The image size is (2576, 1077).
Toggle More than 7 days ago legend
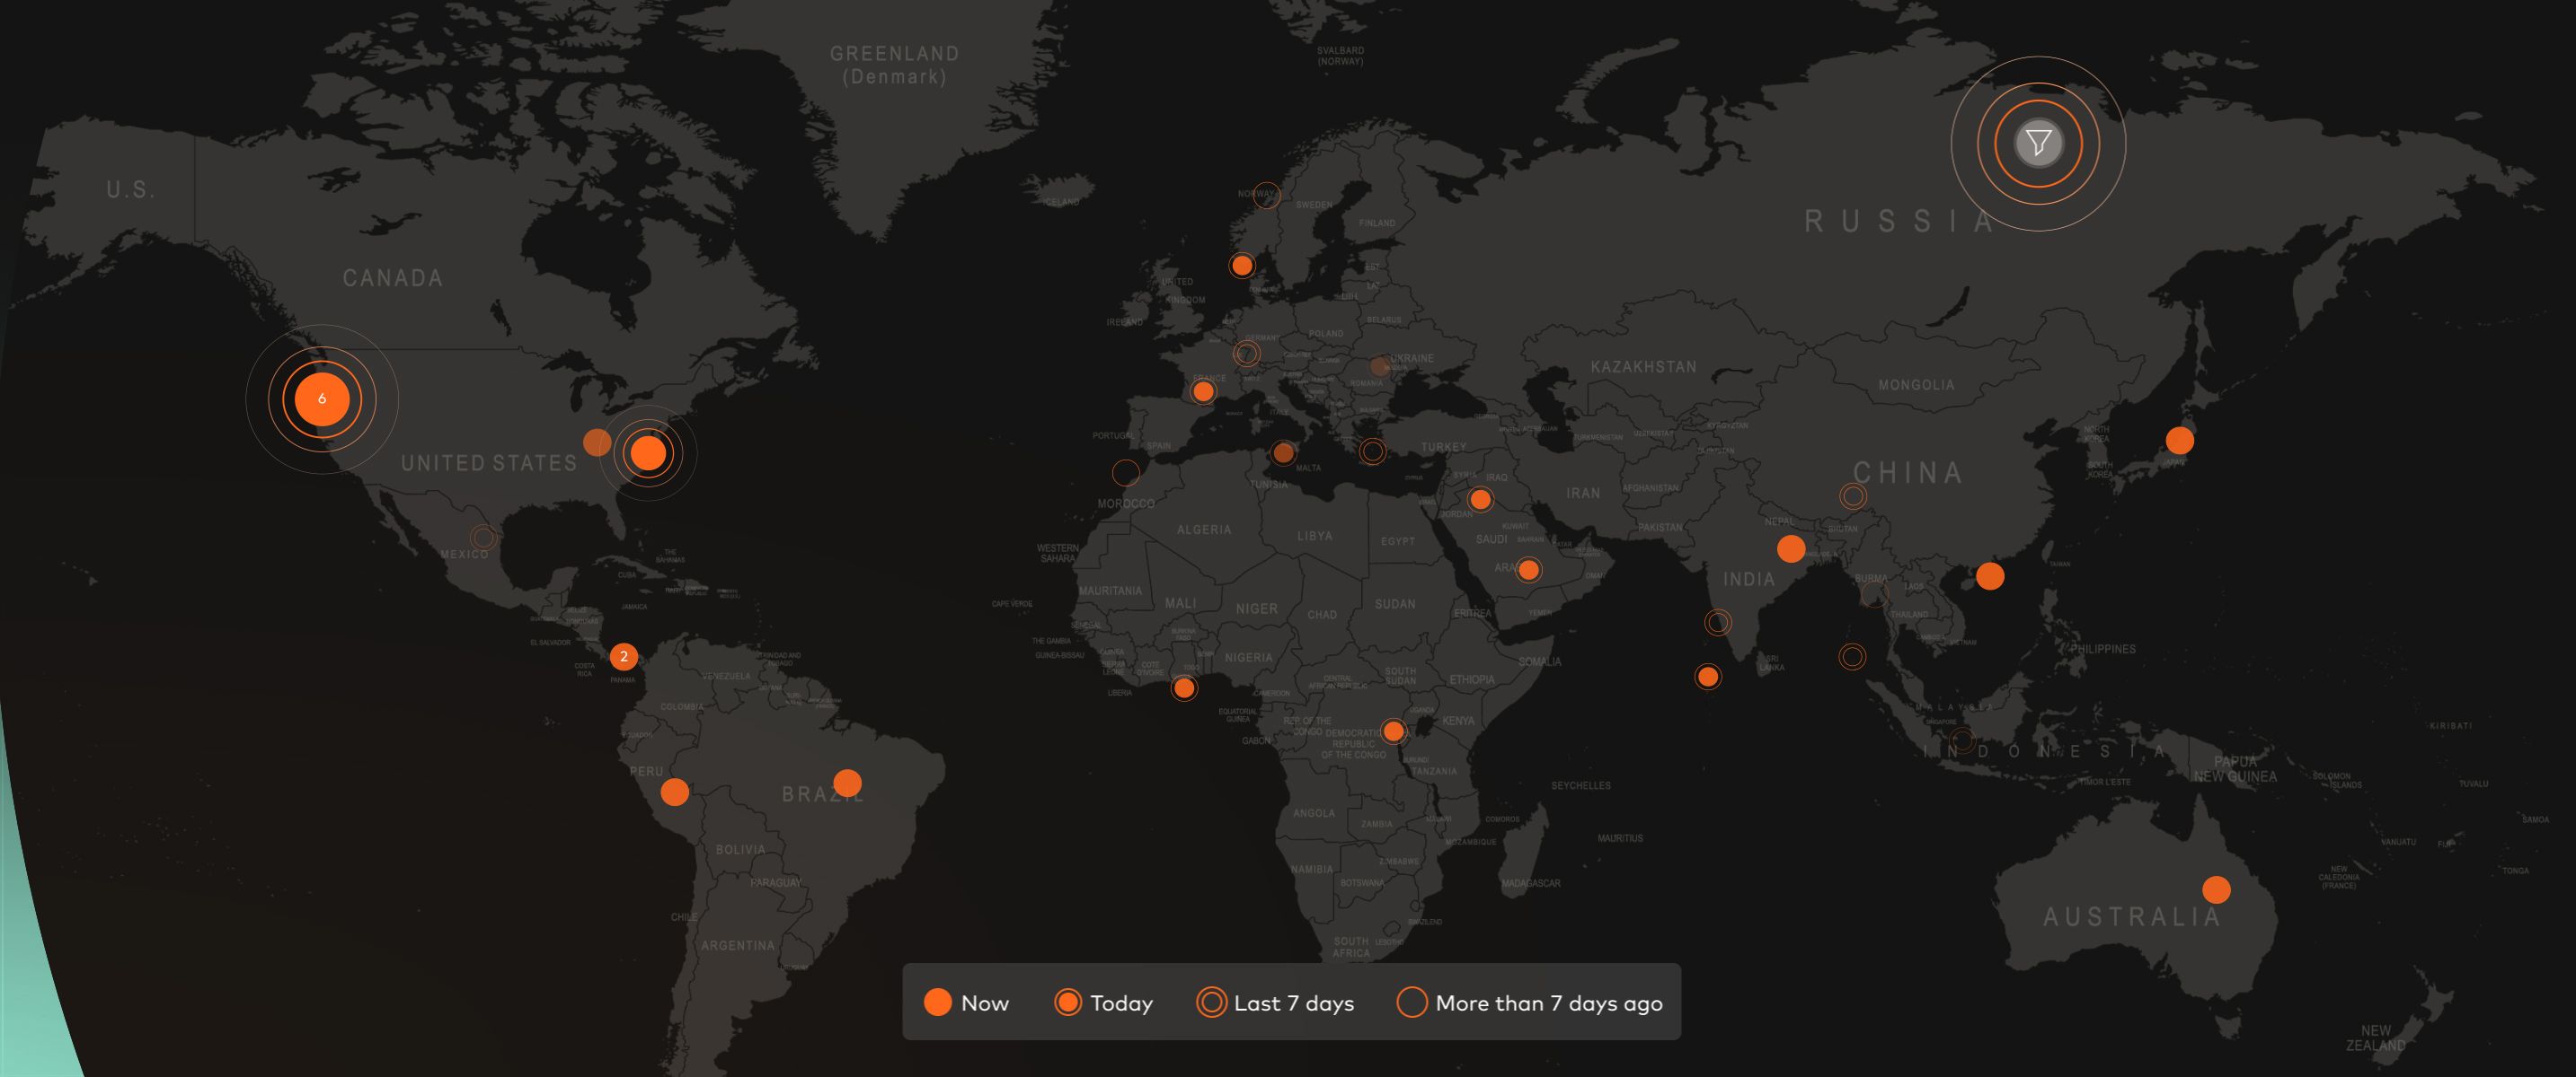pos(1529,1003)
